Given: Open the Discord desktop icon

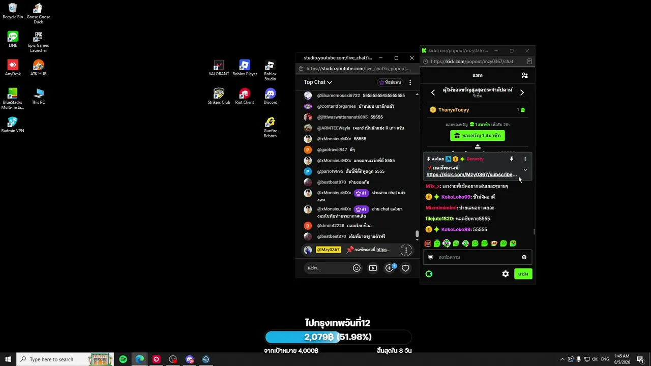Looking at the screenshot, I should click(x=270, y=97).
